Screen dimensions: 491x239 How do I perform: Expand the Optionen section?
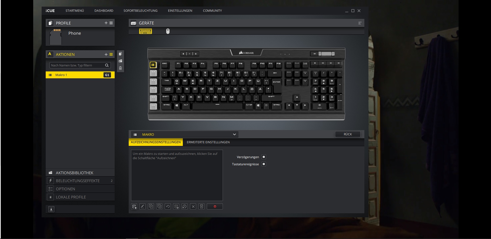click(x=80, y=189)
